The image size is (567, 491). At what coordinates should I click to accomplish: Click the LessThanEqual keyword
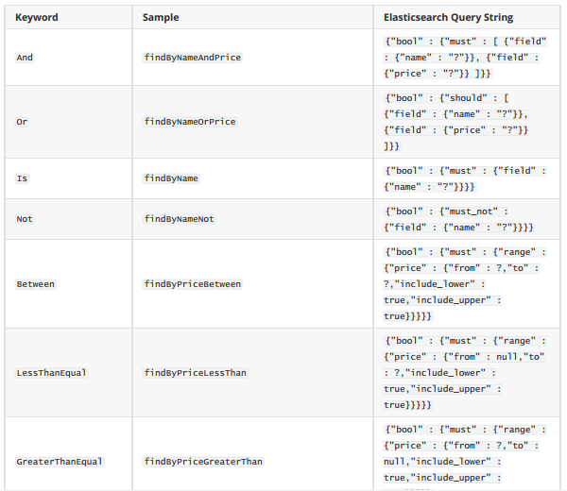(x=51, y=373)
